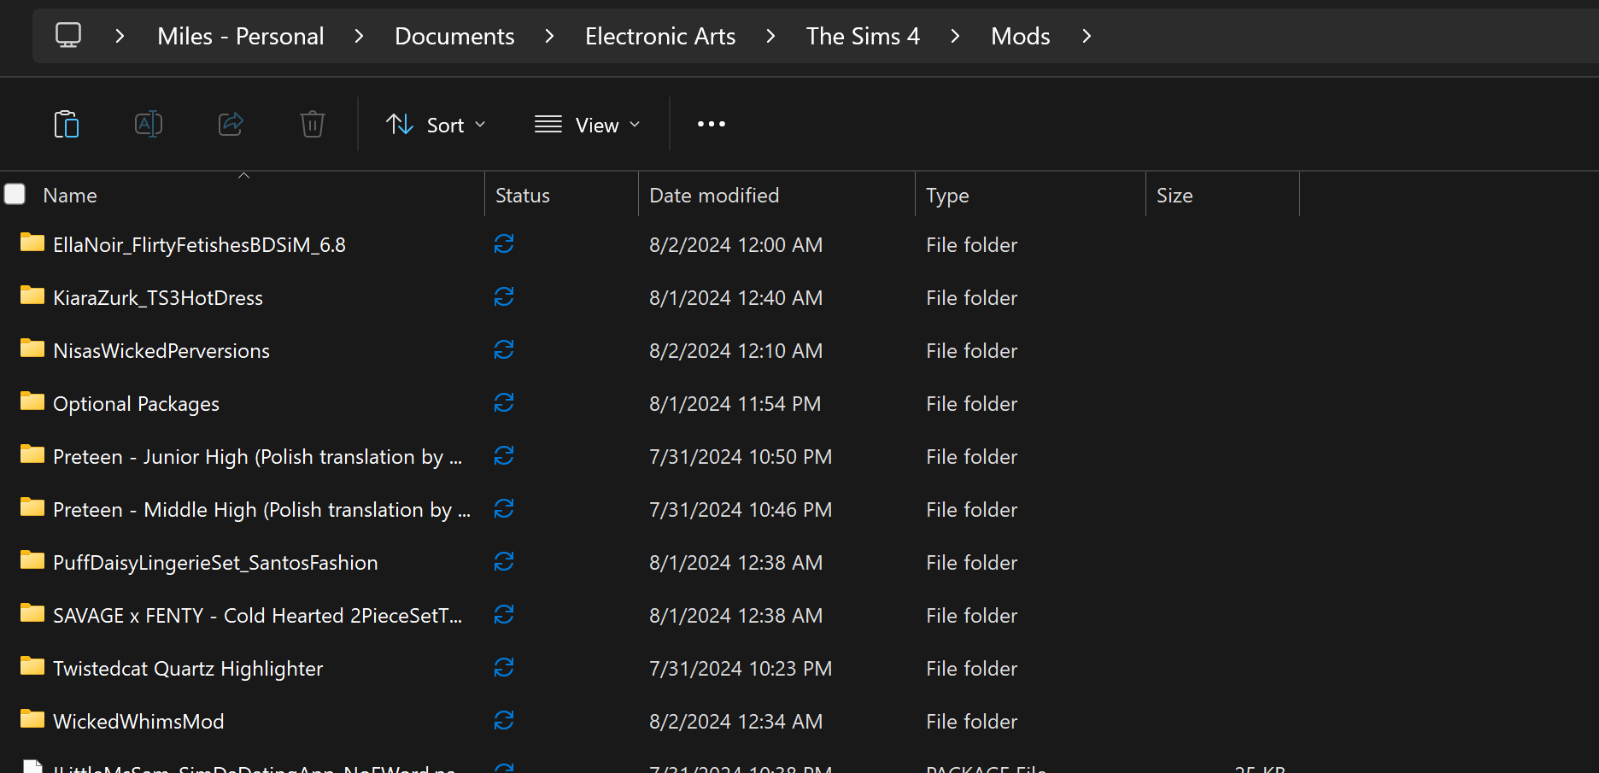Expand the chevron after The Sims 4
The width and height of the screenshot is (1599, 773).
[955, 36]
